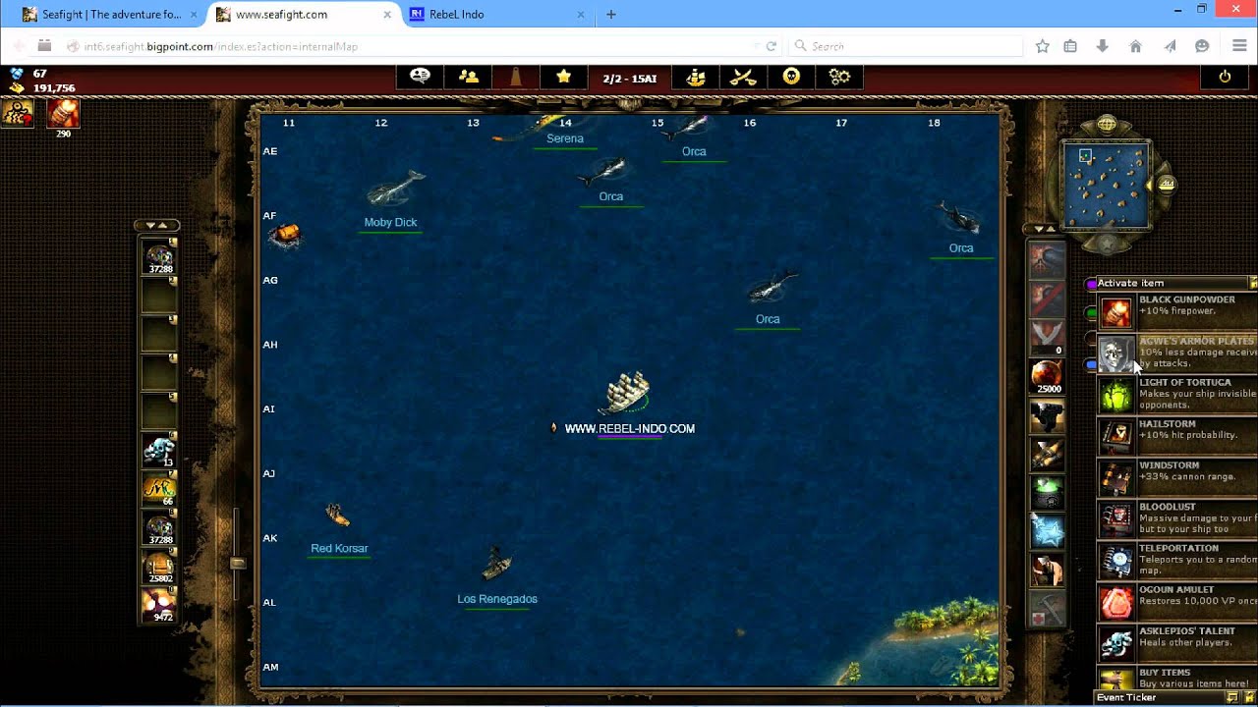
Task: Toggle the purple indicator beside Activate item
Action: pyautogui.click(x=1091, y=284)
